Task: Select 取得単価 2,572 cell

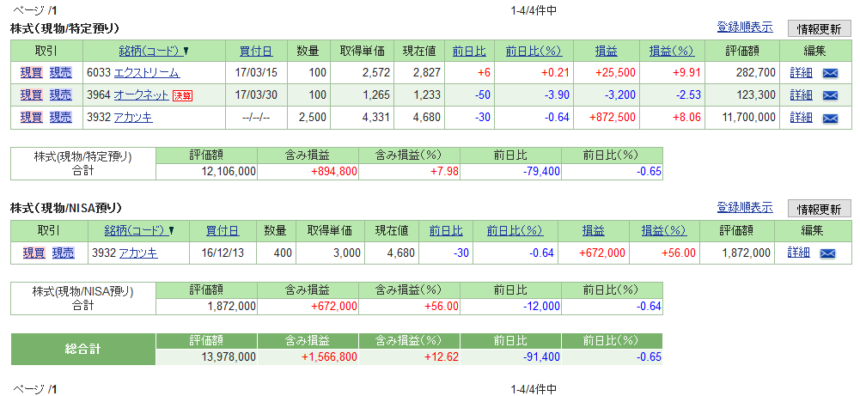Action: [363, 73]
